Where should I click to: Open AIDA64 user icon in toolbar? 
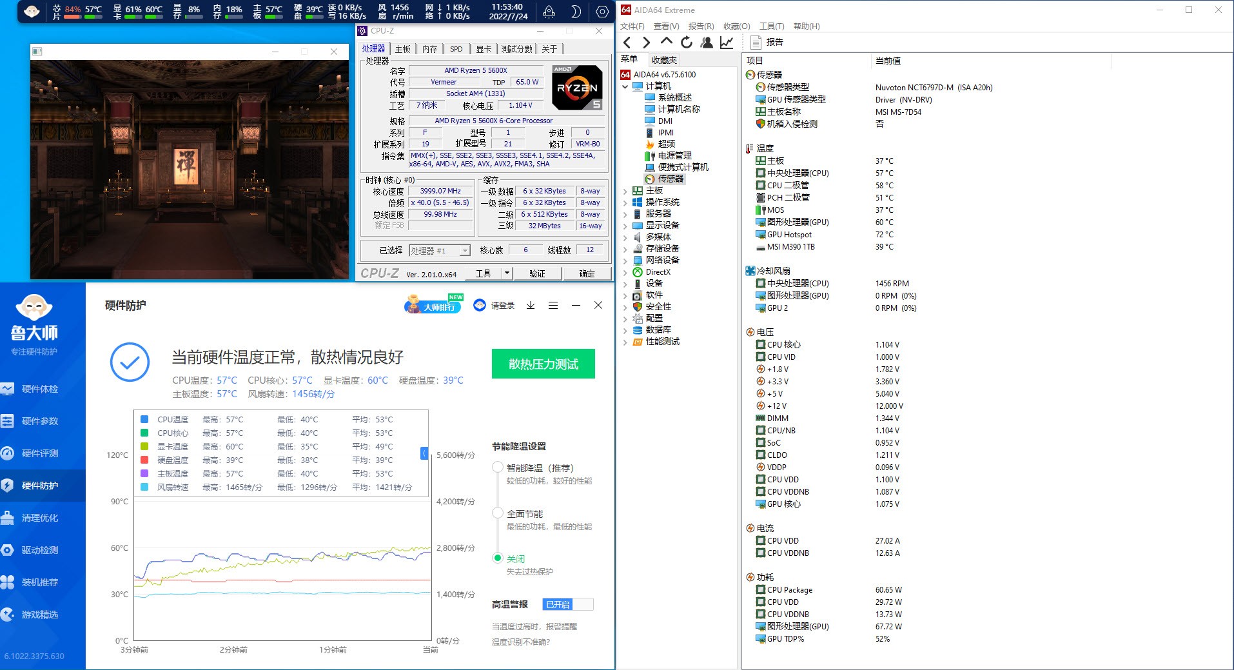coord(707,43)
